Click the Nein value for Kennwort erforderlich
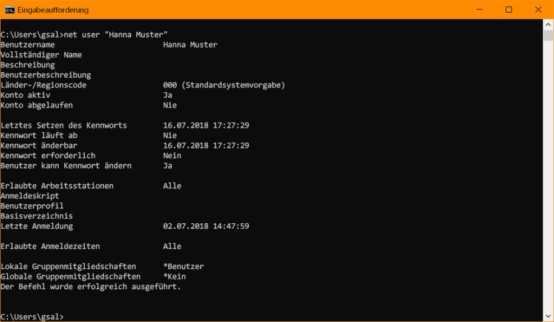The height and width of the screenshot is (322, 554). (172, 156)
